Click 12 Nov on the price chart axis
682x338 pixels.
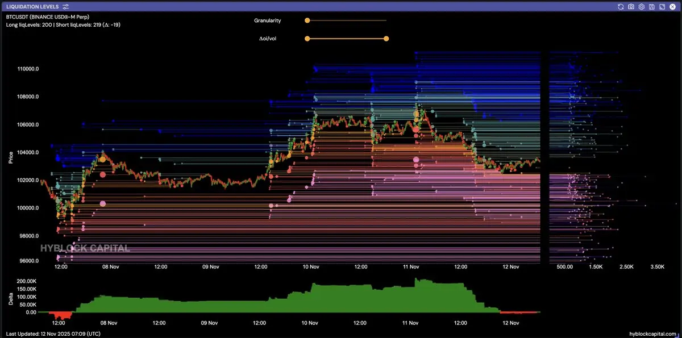coord(511,266)
